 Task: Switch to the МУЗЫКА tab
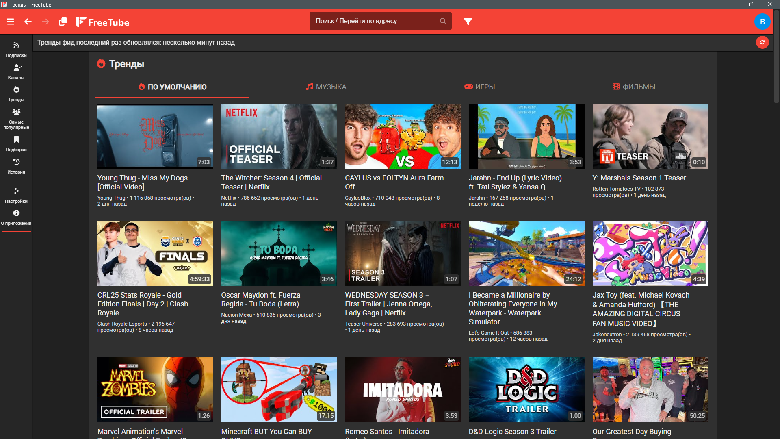[326, 87]
